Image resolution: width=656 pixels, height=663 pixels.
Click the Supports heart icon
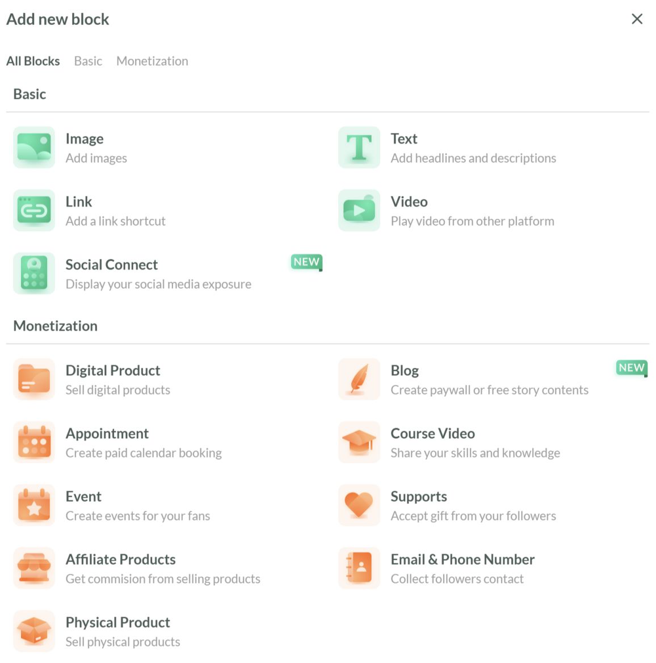[359, 505]
